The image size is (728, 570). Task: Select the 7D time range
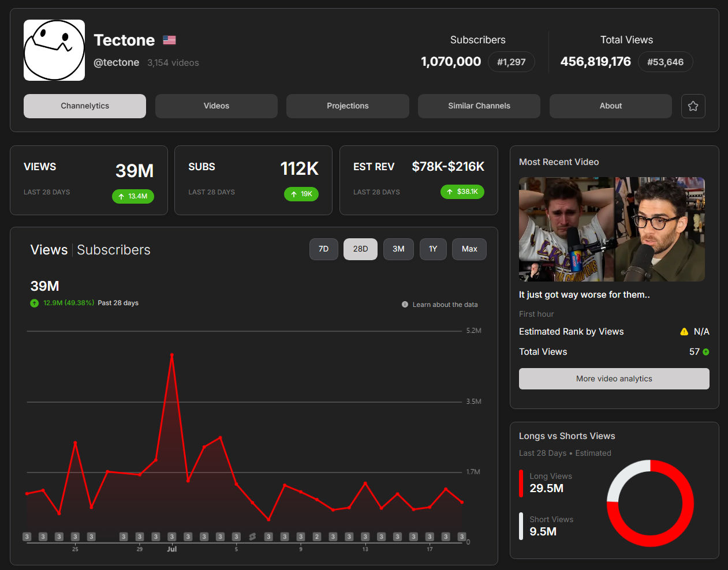pyautogui.click(x=324, y=249)
